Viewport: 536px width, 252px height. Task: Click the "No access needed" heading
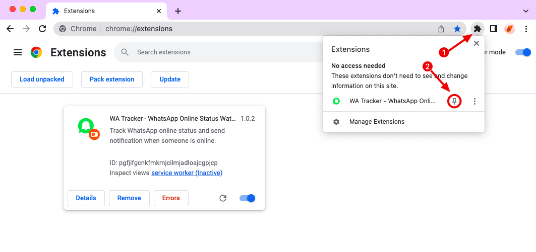[x=358, y=66]
